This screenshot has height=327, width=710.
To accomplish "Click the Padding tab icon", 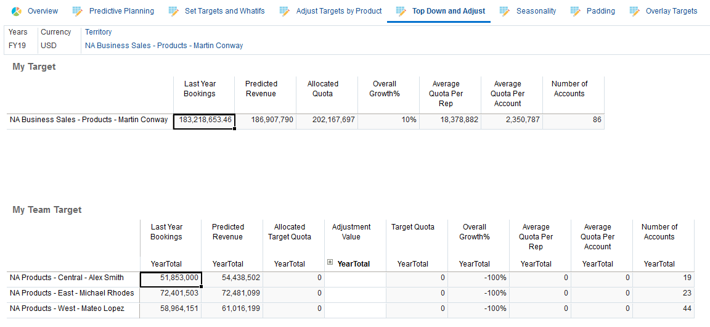I will [x=575, y=11].
